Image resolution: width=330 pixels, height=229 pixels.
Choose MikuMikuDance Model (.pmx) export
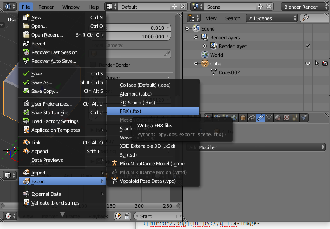coord(153,164)
